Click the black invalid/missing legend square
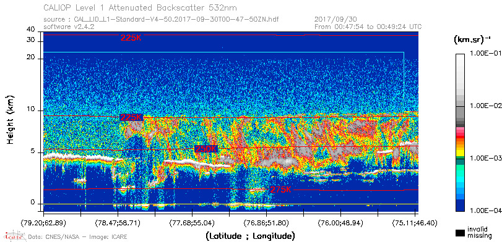The width and height of the screenshot is (502, 242). point(460,233)
